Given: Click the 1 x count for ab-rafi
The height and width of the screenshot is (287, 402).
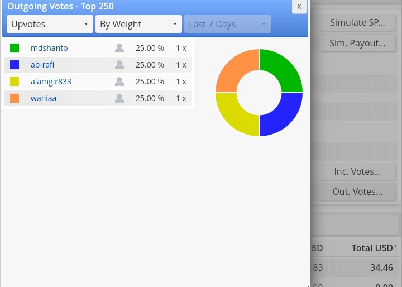Looking at the screenshot, I should 181,65.
